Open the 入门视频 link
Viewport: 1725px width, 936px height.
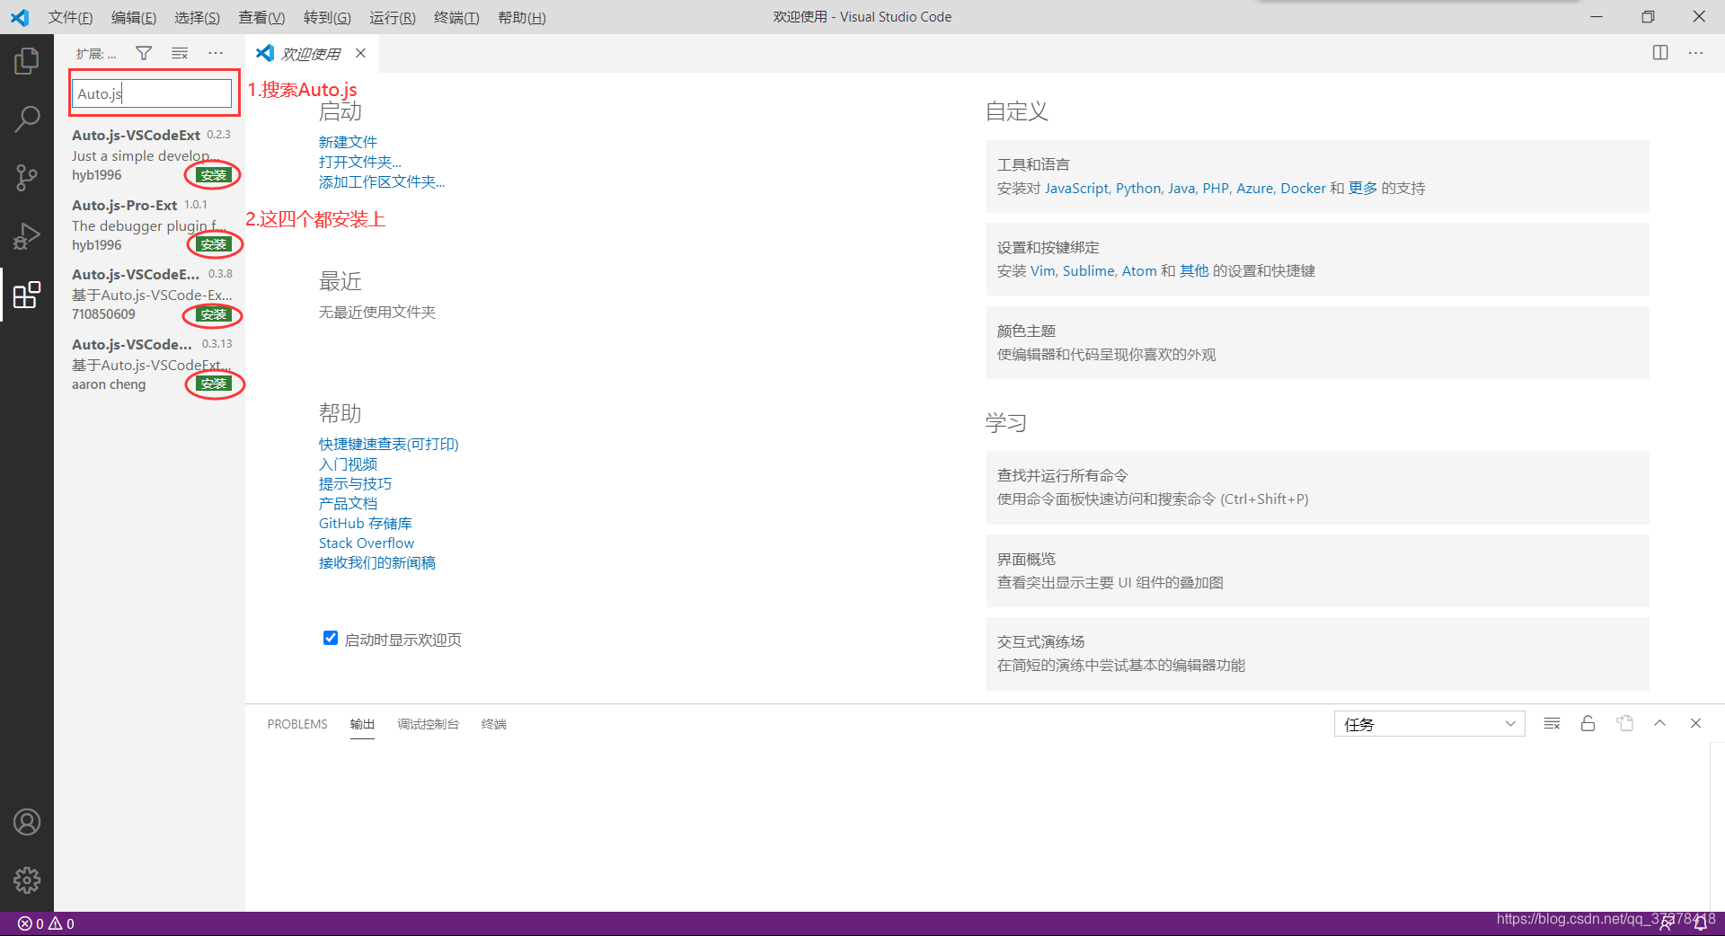[x=348, y=464]
